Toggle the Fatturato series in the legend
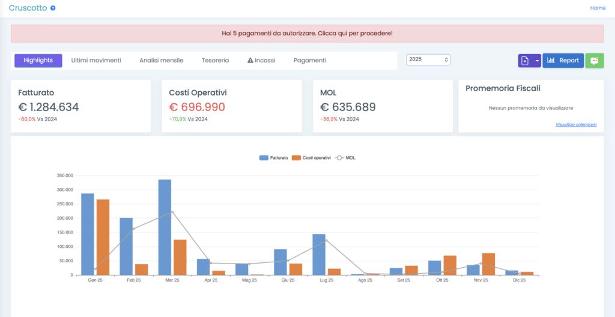 point(273,158)
